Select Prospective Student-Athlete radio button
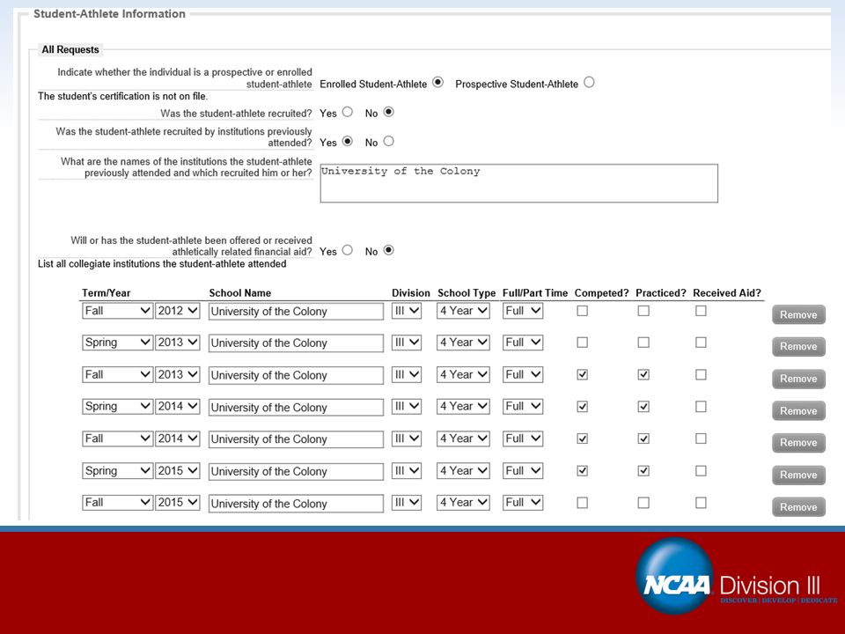Viewport: 845px width, 634px height. (589, 83)
